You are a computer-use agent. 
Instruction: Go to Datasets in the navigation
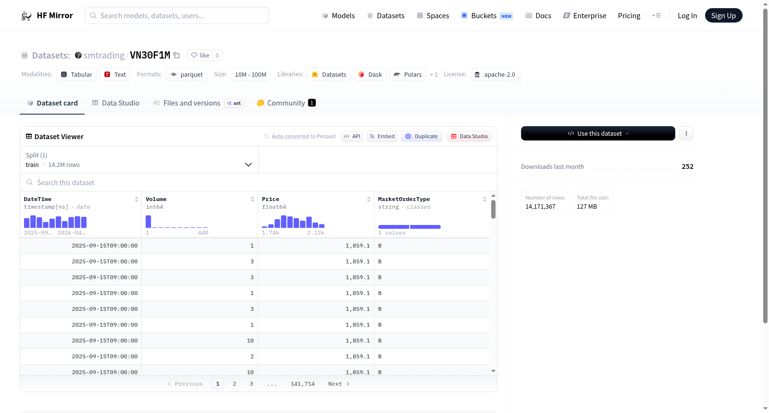point(385,15)
